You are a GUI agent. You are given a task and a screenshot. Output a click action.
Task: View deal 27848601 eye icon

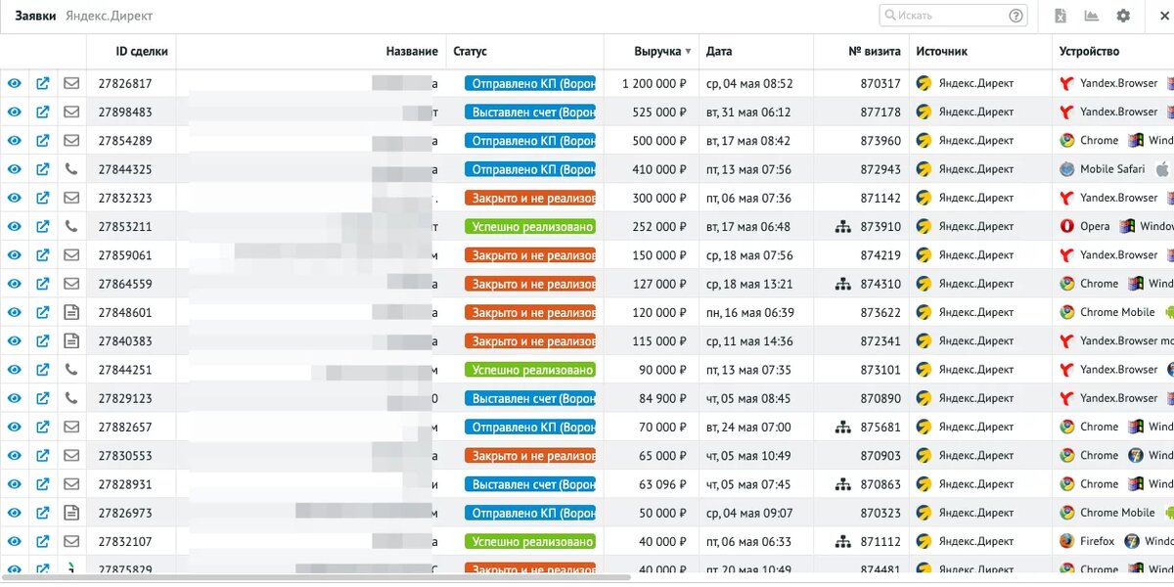15,312
